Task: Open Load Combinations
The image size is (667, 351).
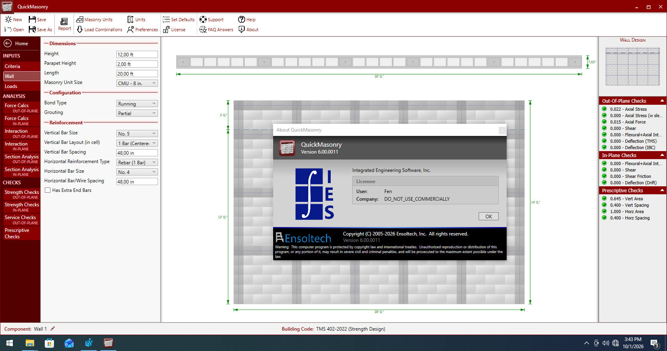Action: (x=99, y=30)
